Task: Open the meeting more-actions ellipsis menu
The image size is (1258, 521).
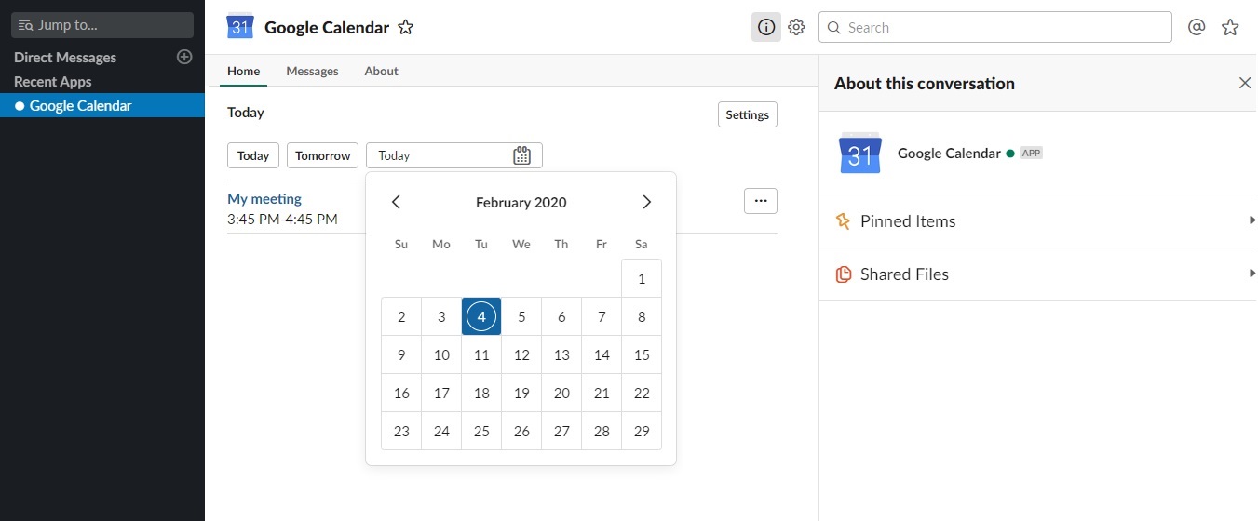Action: pos(761,201)
